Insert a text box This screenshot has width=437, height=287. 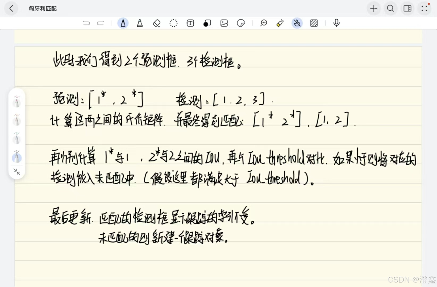coord(190,23)
